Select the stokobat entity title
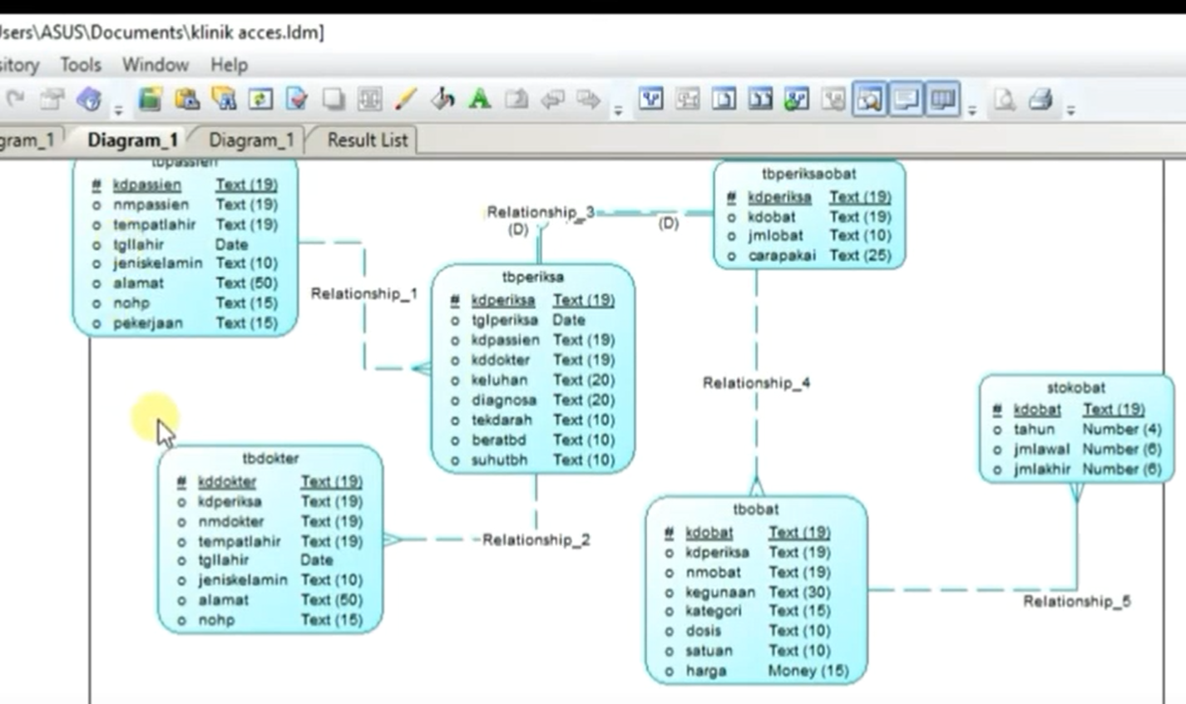1186x704 pixels. (1076, 387)
